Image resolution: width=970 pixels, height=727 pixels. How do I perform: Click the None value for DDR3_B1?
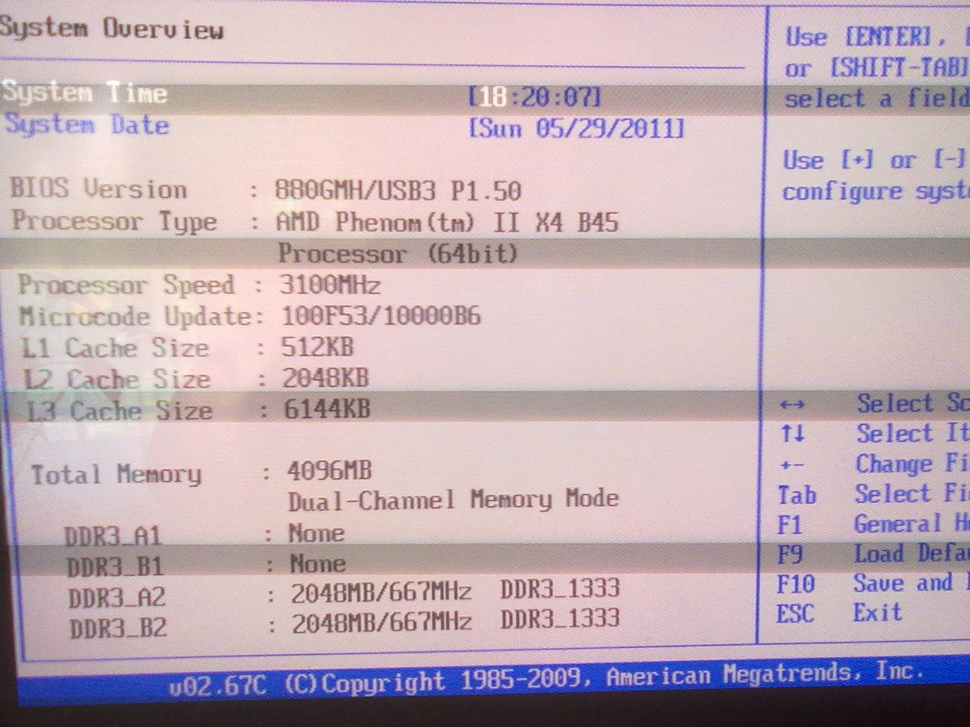[318, 564]
